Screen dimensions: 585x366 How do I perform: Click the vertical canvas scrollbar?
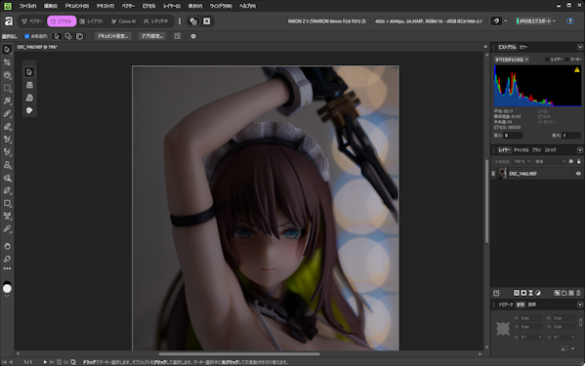tap(486, 200)
